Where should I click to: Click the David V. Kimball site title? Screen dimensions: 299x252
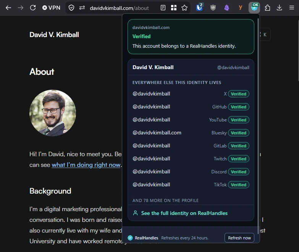(54, 35)
